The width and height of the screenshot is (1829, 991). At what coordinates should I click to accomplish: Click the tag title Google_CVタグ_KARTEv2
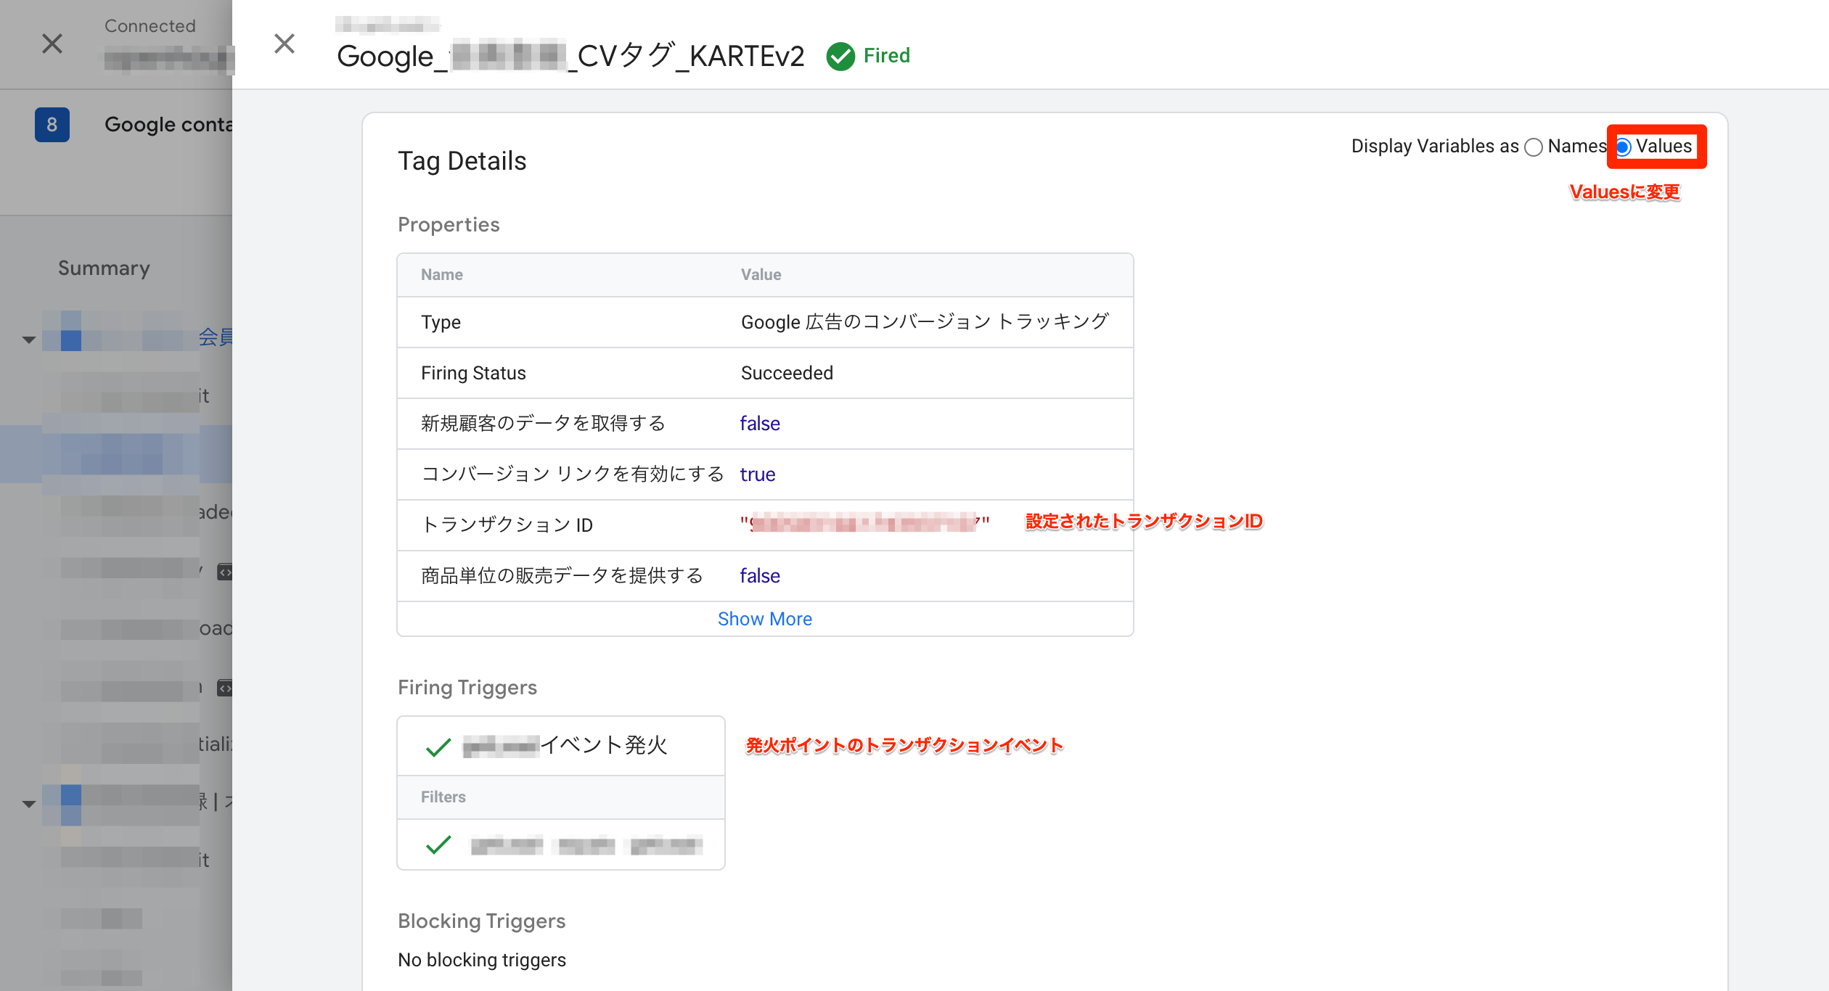tap(570, 56)
